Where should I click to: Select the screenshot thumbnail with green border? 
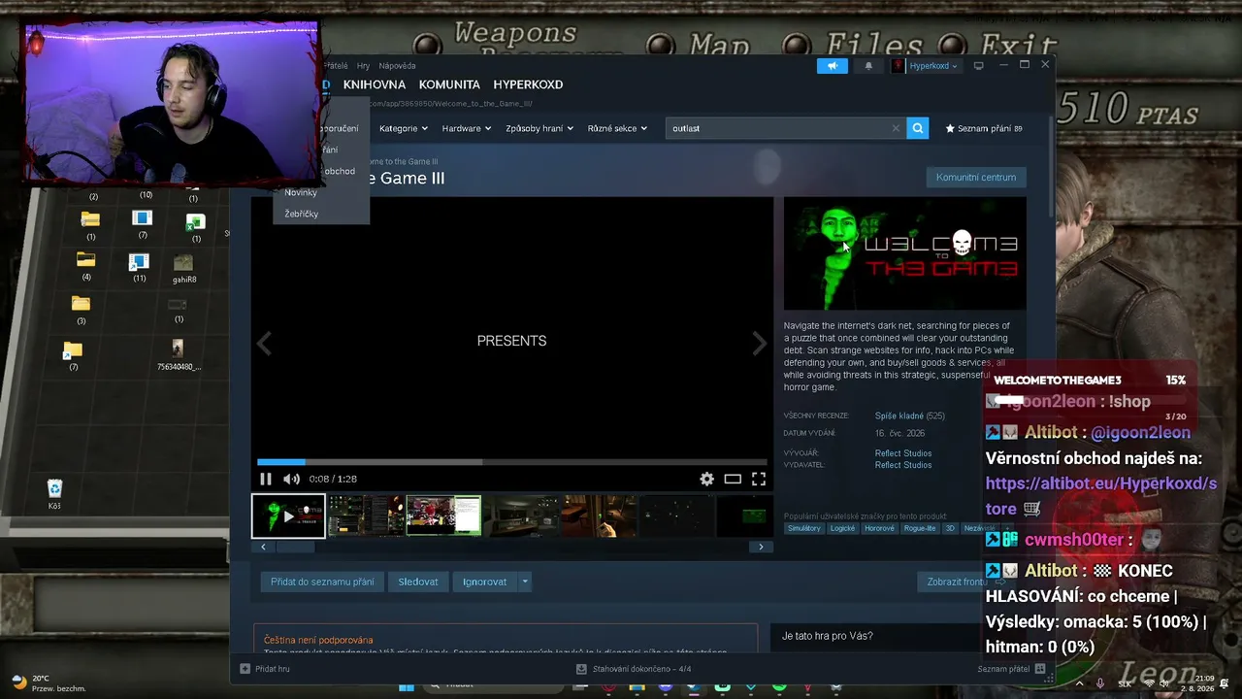443,516
